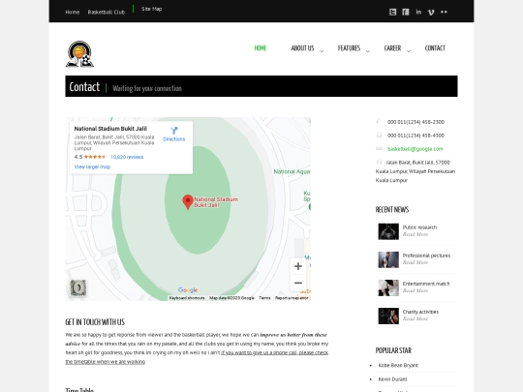Open the FEATURES navigation item
The width and height of the screenshot is (523, 392).
point(350,48)
